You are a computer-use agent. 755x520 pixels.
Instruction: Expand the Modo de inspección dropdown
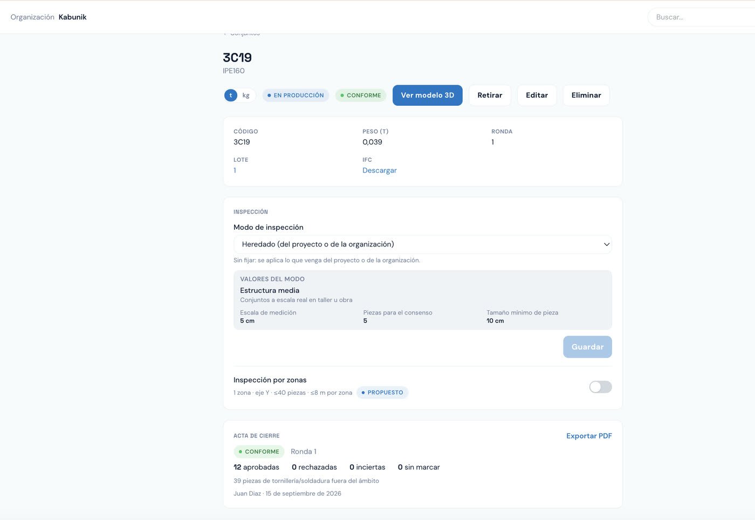(x=423, y=244)
